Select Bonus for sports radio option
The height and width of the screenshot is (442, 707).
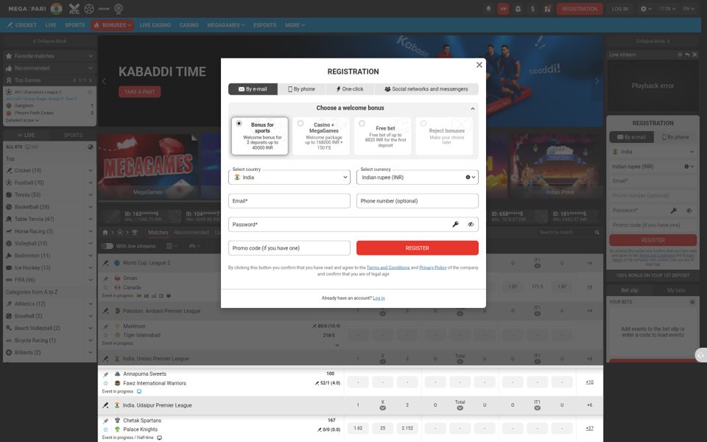click(239, 124)
